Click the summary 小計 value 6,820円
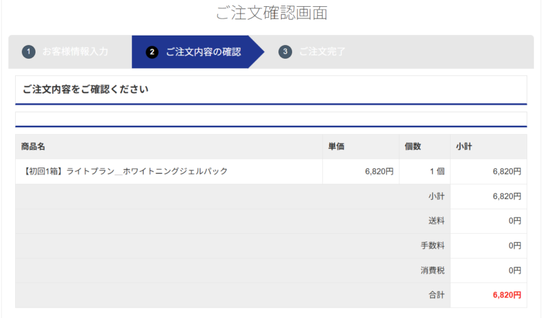The image size is (547, 318). tap(507, 196)
